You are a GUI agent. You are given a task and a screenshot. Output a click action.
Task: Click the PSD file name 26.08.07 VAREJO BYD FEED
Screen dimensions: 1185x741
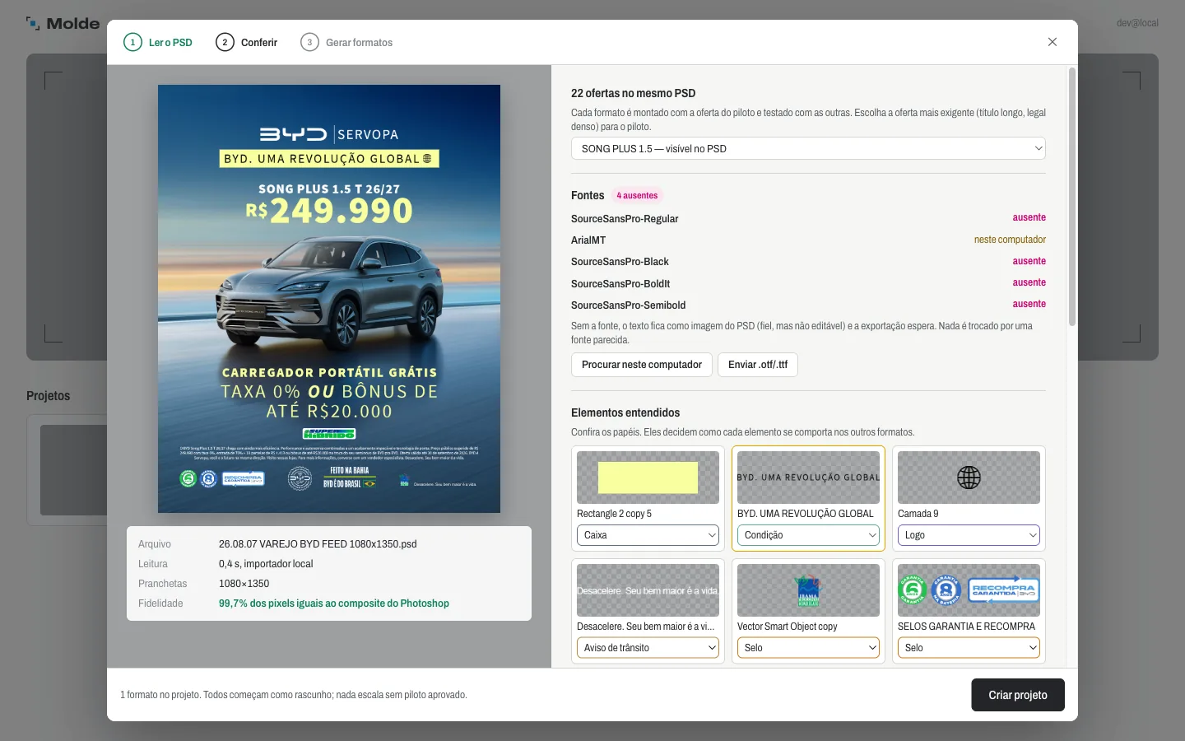click(318, 544)
